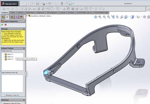Click the Print icon
This screenshot has height=104, width=150.
tap(44, 4)
